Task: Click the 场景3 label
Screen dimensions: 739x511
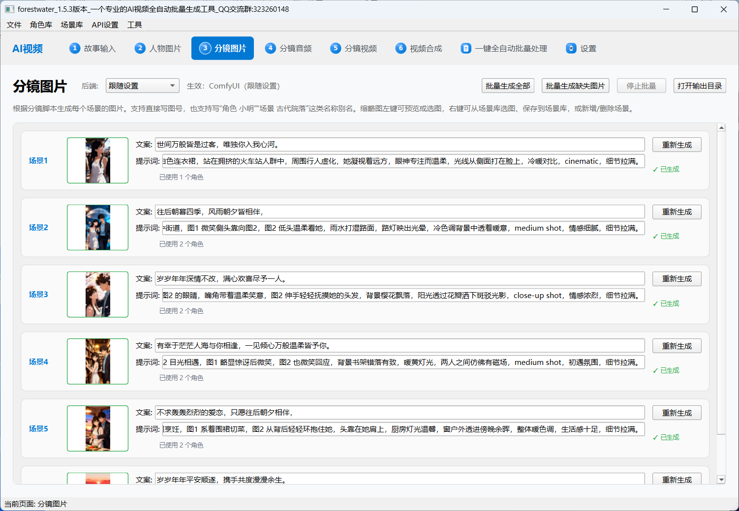Action: (38, 295)
